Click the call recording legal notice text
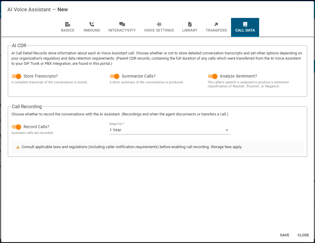 click(132, 147)
